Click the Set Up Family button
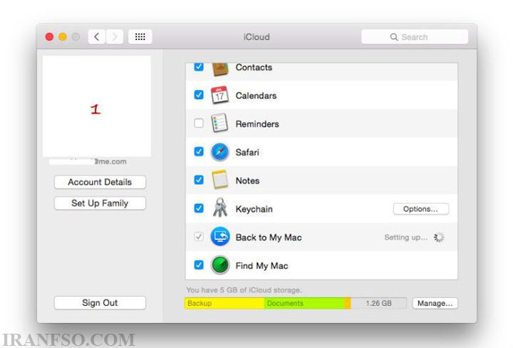 pyautogui.click(x=100, y=203)
